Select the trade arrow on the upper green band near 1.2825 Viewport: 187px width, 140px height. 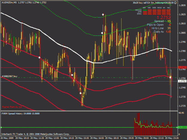pos(103,15)
